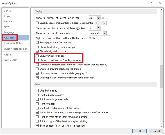165x135 pixels.
Task: Click Cancel to discard changes
Action: 156,131
